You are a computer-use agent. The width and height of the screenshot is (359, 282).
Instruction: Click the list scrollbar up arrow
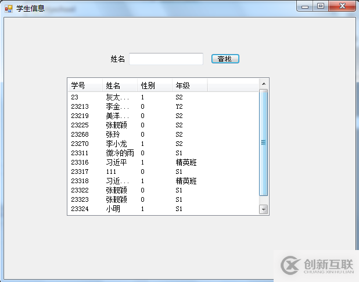(264, 84)
